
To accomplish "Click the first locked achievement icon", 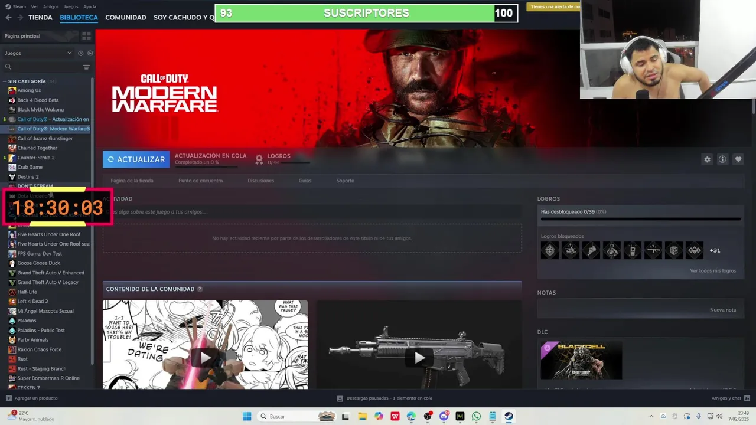I will [550, 250].
